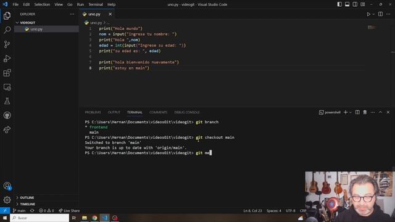This screenshot has height=222, width=395.
Task: Select the powershell terminal label
Action: [x=330, y=112]
